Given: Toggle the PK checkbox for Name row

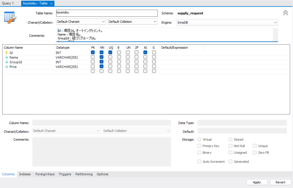Looking at the screenshot, I should (93, 57).
